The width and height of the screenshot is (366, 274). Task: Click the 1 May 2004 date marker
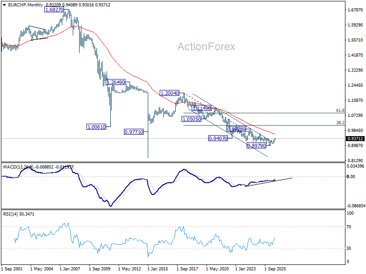point(42,269)
